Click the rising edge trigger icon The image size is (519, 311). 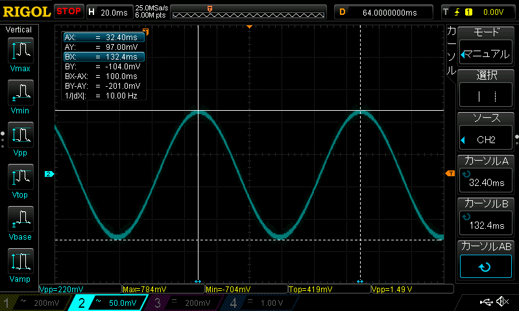[457, 12]
